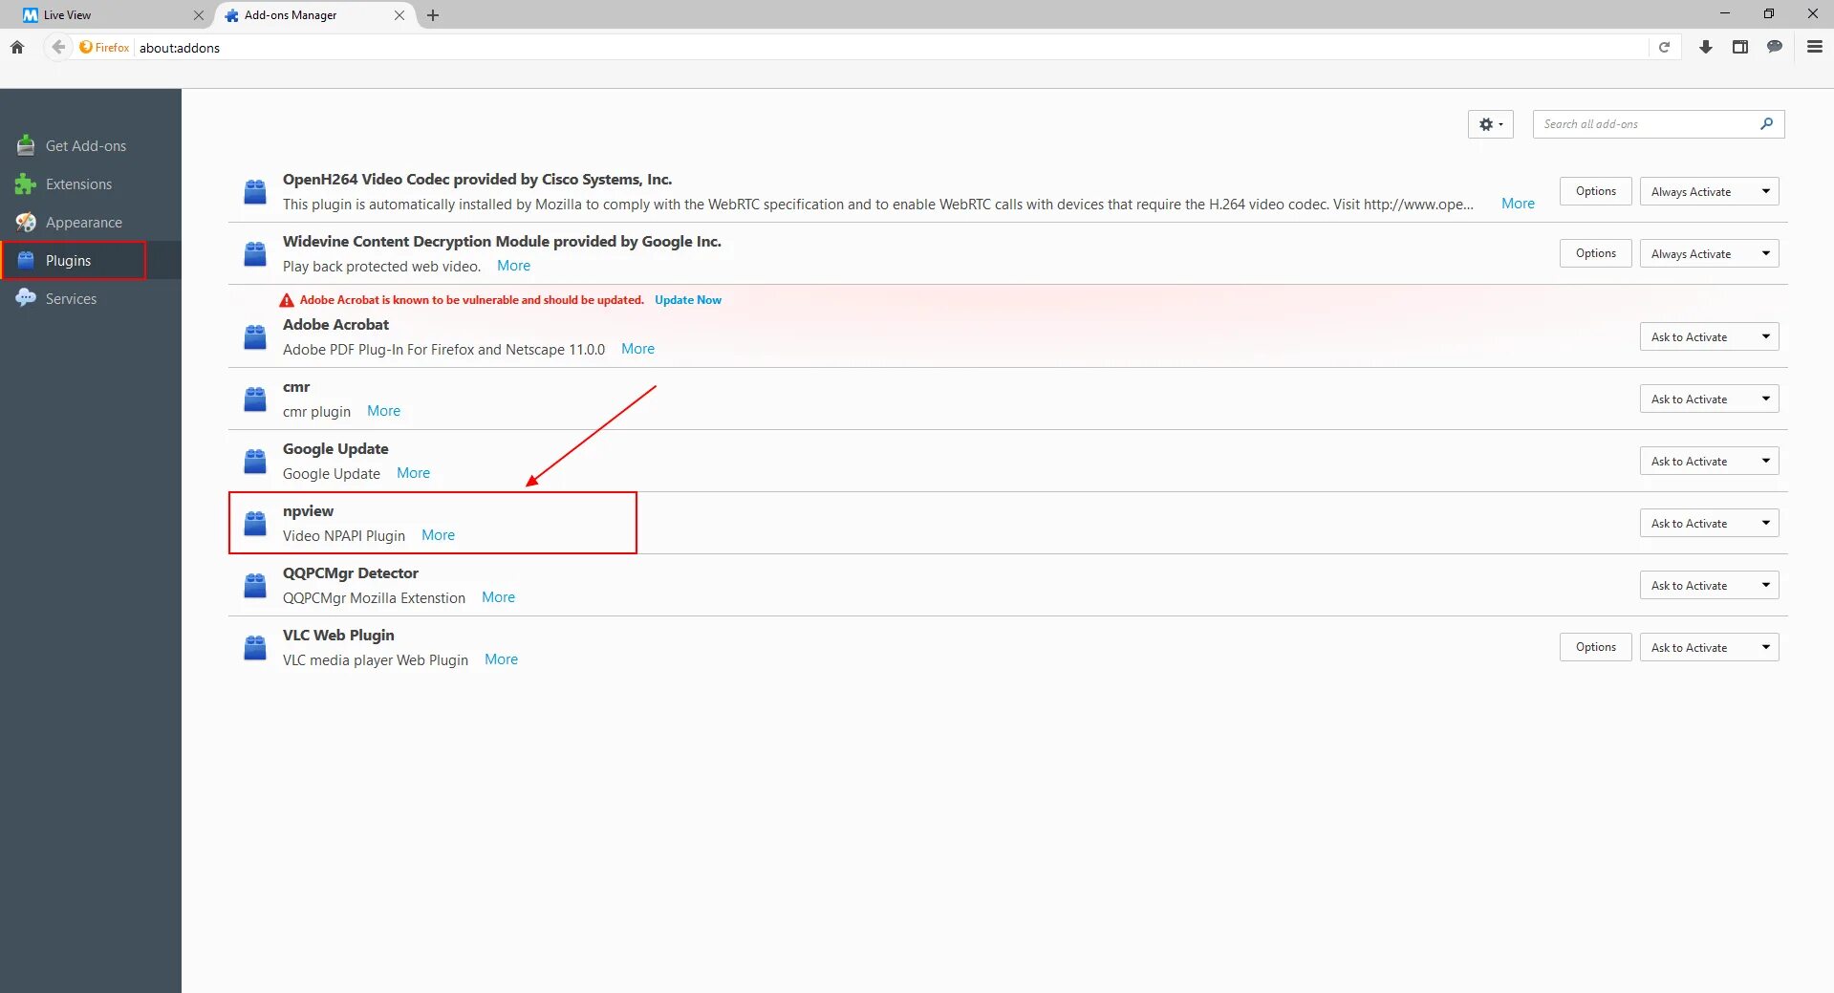The width and height of the screenshot is (1834, 993).
Task: Switch to the Add-ons Manager tab
Action: pos(315,15)
